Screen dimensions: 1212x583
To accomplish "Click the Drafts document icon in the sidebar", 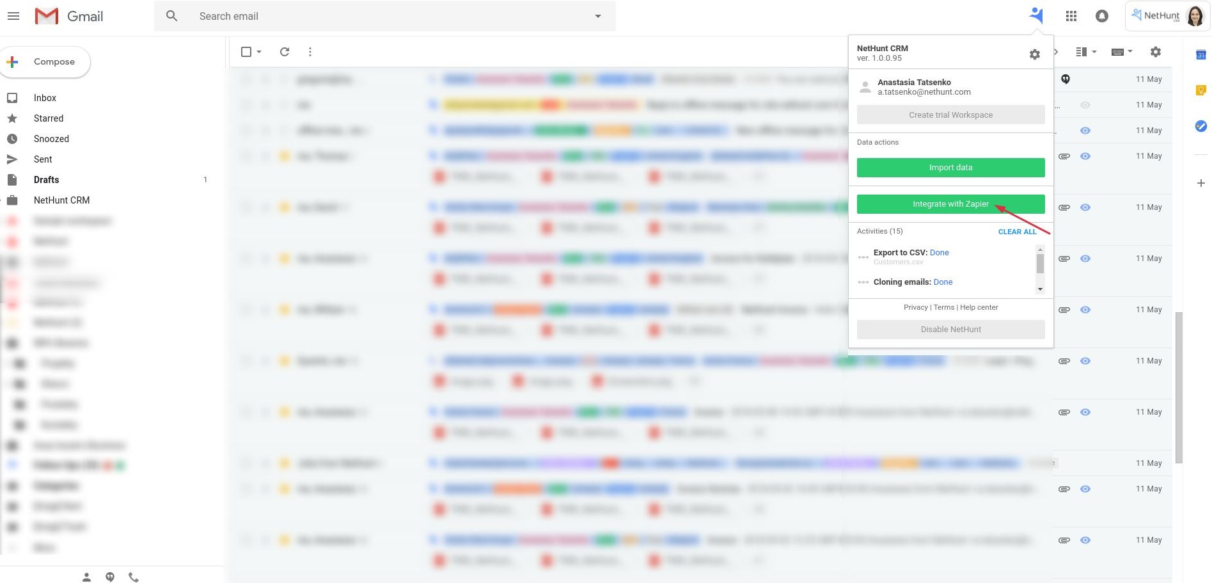I will pos(12,180).
